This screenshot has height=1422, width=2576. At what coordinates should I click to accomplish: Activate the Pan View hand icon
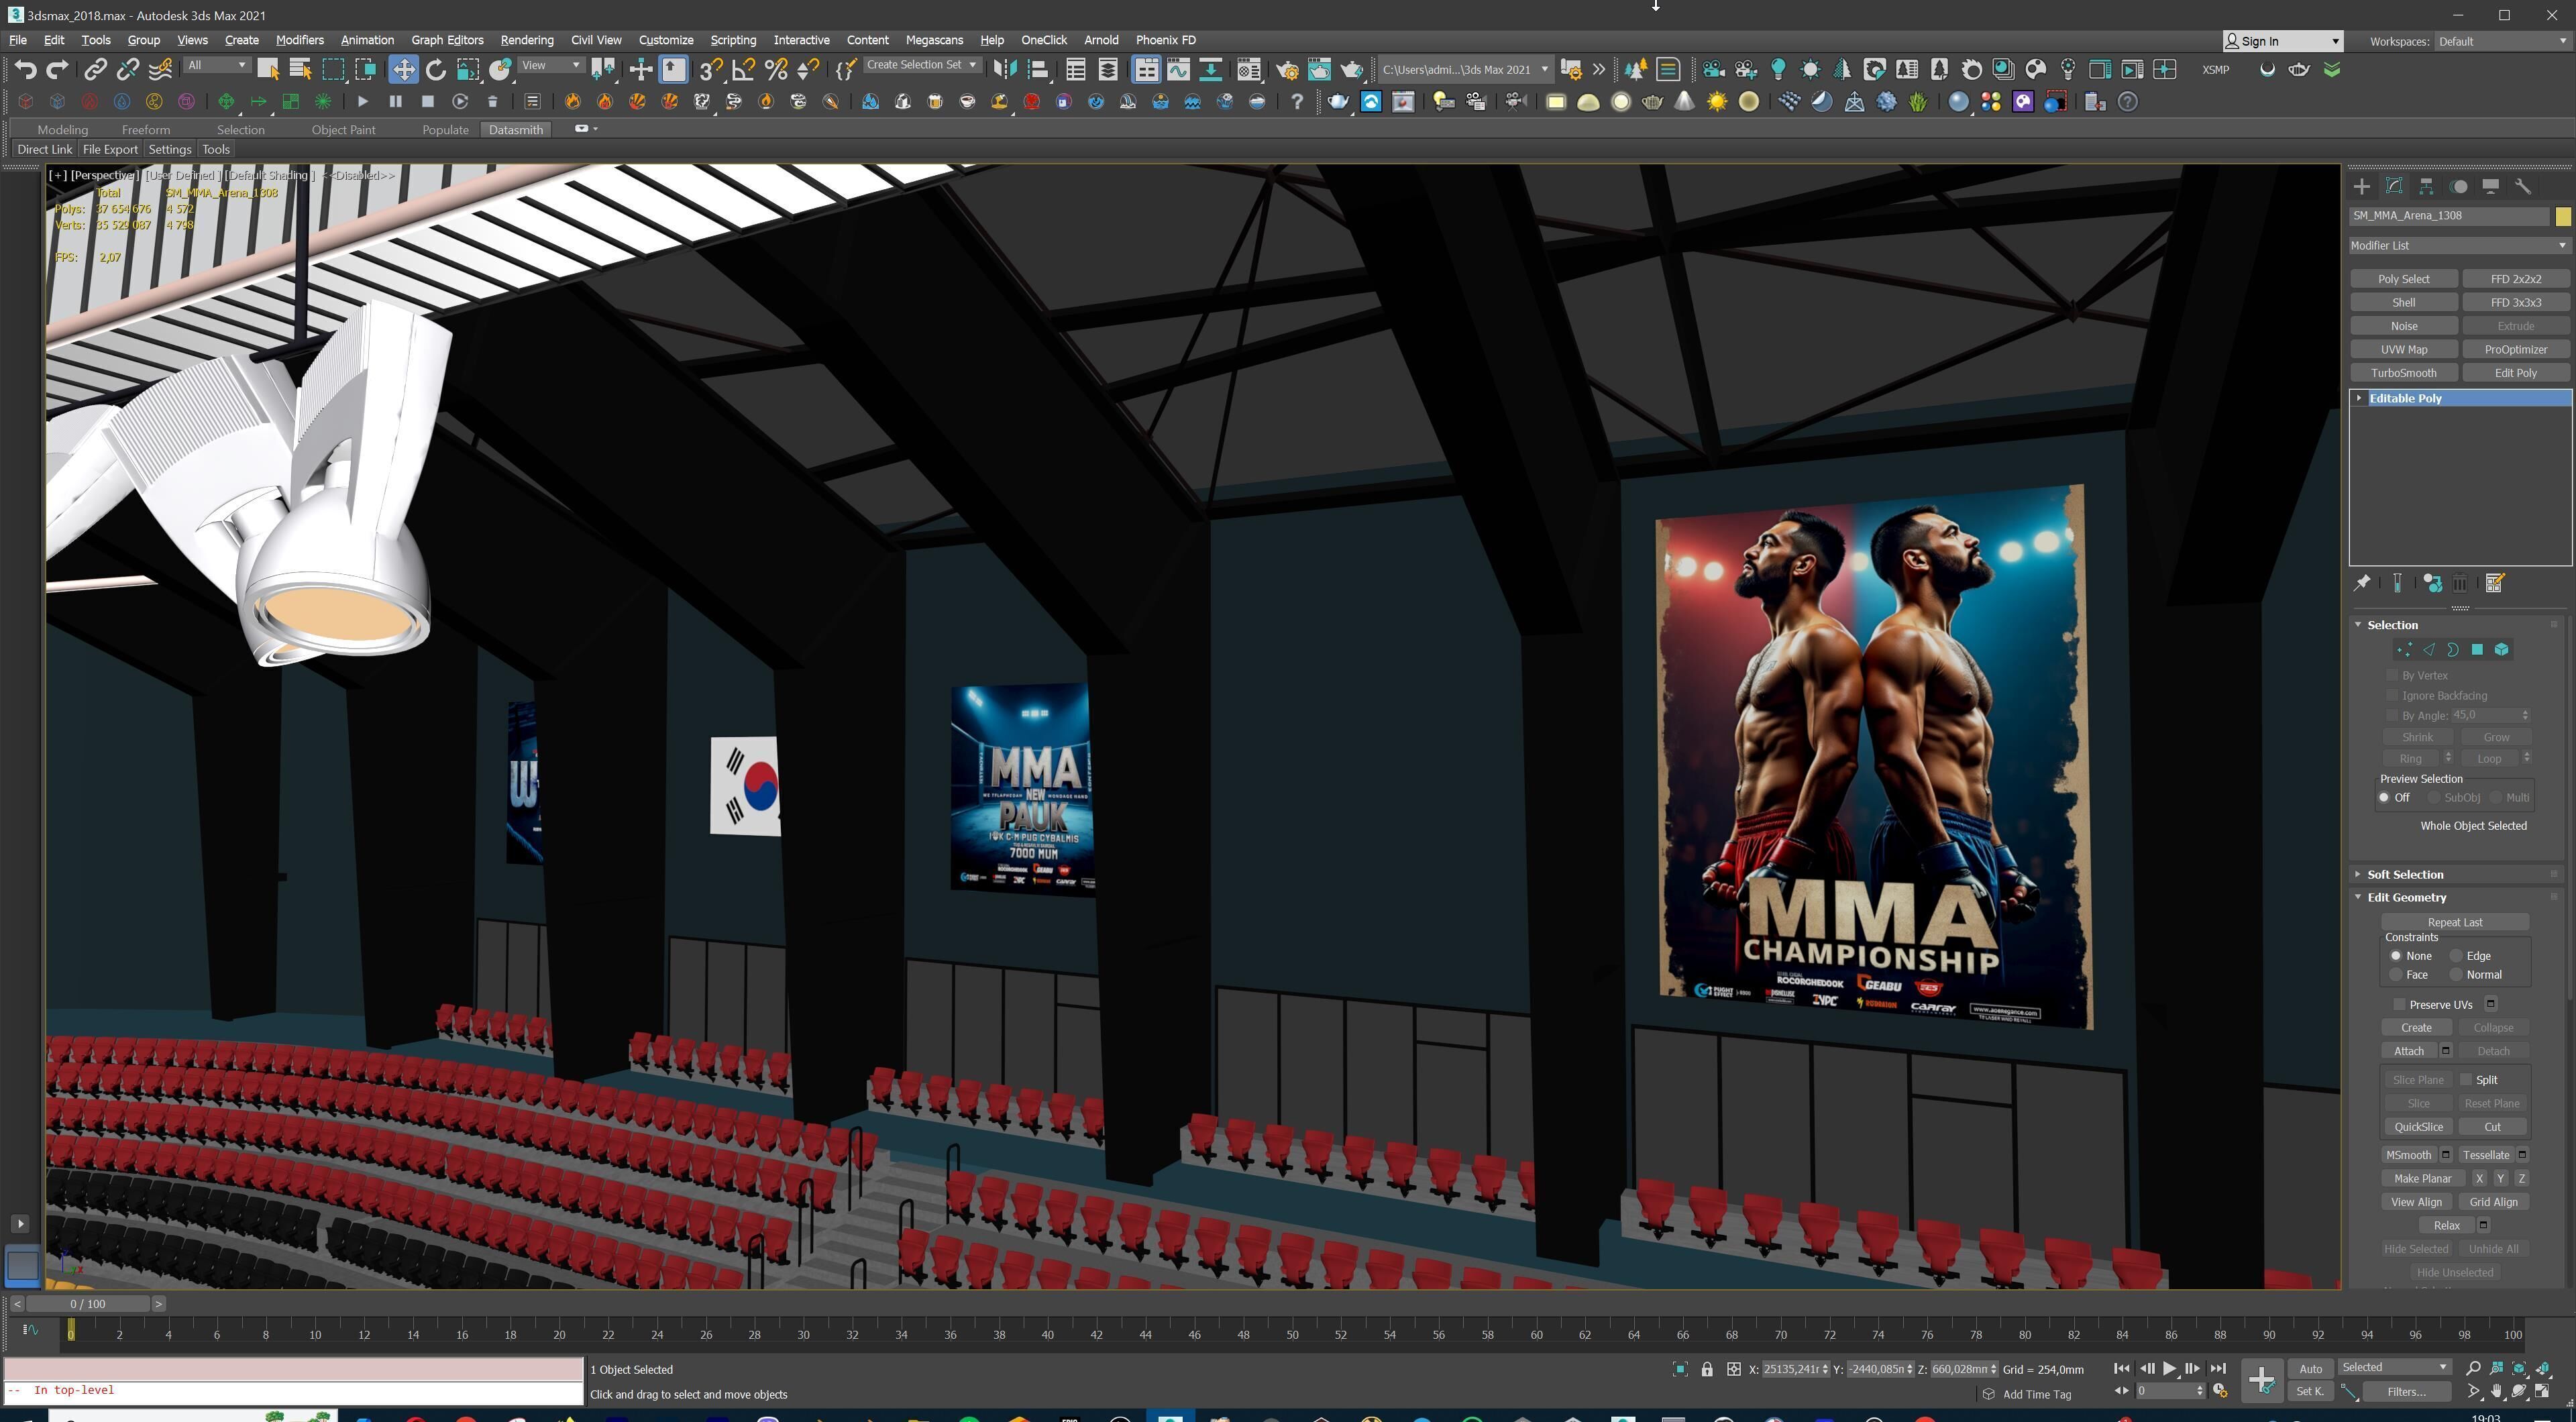click(x=2497, y=1391)
